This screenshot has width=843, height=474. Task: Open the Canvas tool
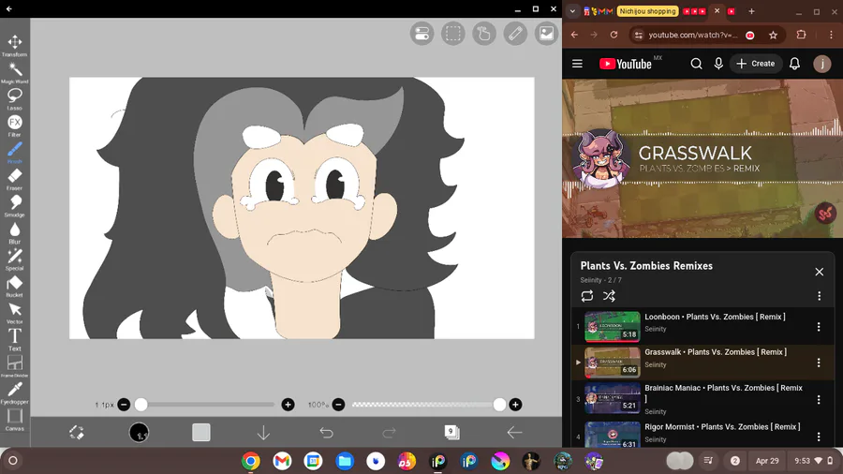[x=14, y=420]
